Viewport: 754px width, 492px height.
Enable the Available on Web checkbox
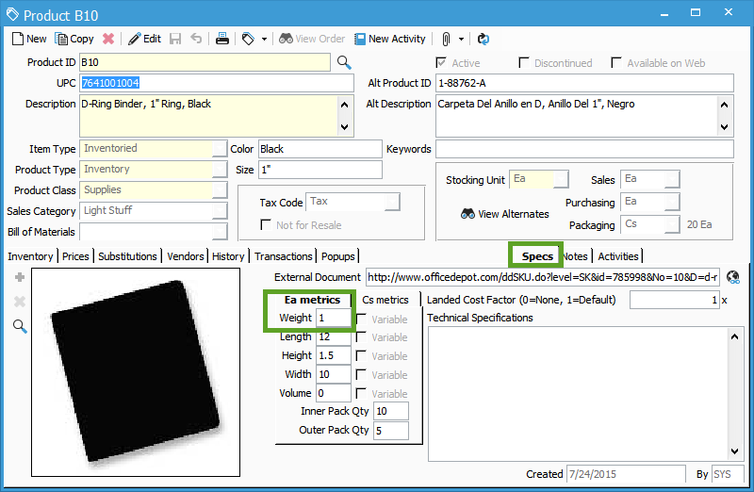click(616, 63)
